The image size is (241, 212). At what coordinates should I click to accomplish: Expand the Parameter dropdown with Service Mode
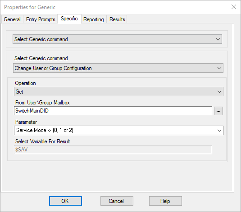118,131
